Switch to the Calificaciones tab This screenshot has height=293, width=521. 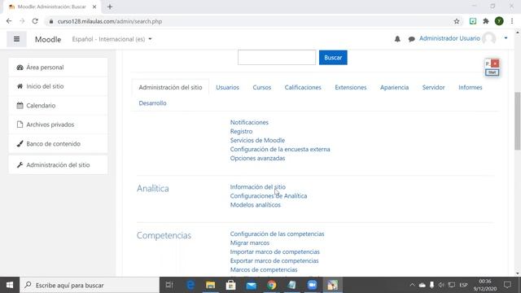pos(303,87)
